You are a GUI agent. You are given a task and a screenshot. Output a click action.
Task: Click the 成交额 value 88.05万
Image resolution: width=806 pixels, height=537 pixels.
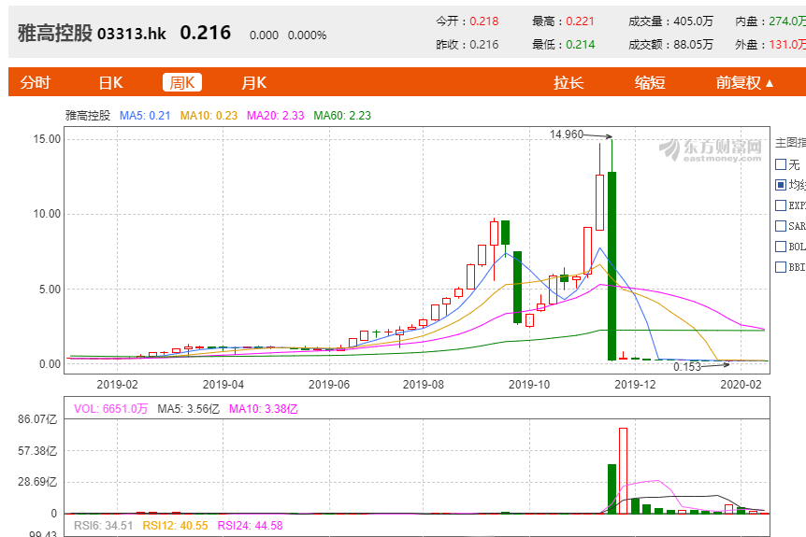click(694, 45)
